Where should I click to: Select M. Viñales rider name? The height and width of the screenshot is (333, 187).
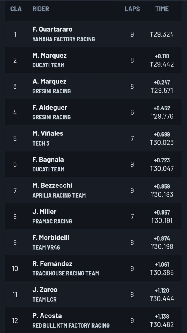[x=48, y=133]
